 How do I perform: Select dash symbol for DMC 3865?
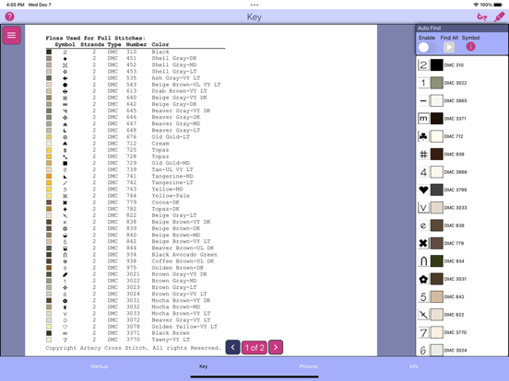(x=423, y=100)
